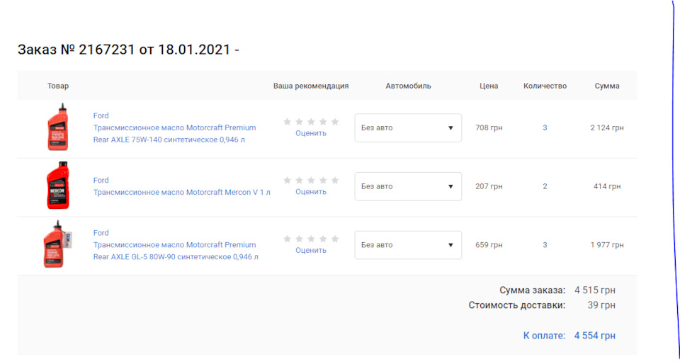Click the Ваша рекомендация column header

pyautogui.click(x=311, y=86)
